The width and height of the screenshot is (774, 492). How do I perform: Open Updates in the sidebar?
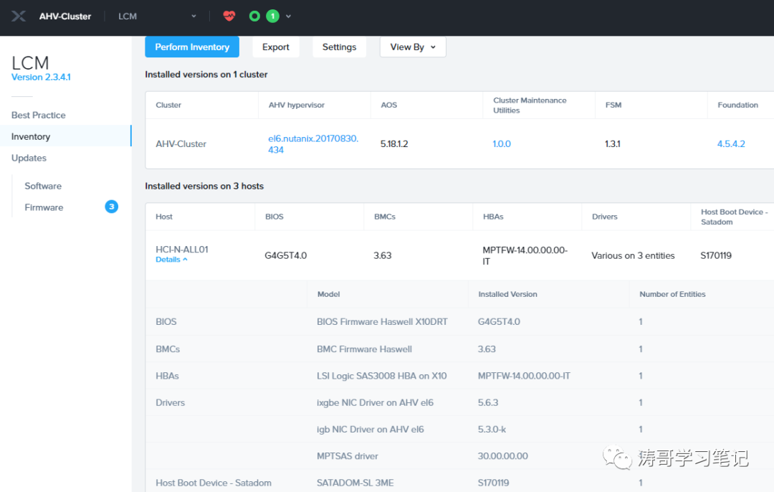29,158
